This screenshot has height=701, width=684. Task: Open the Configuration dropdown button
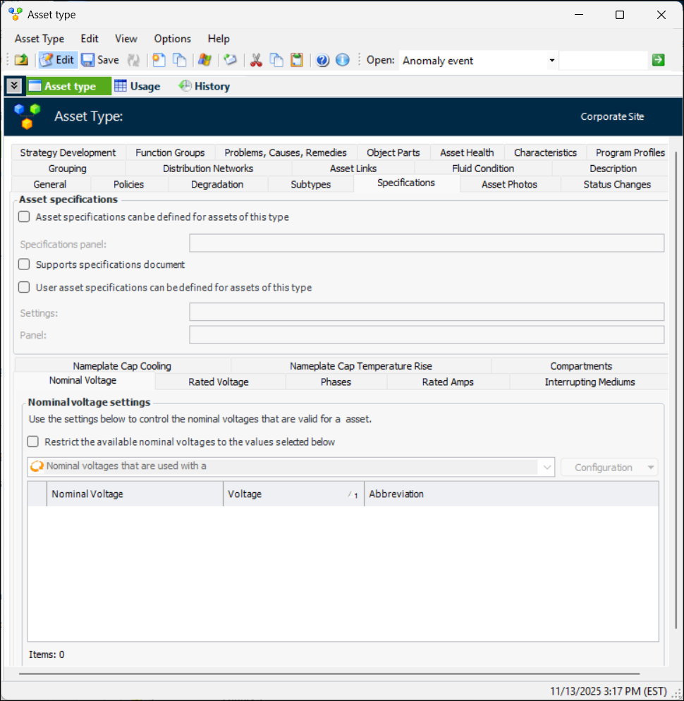pyautogui.click(x=609, y=468)
